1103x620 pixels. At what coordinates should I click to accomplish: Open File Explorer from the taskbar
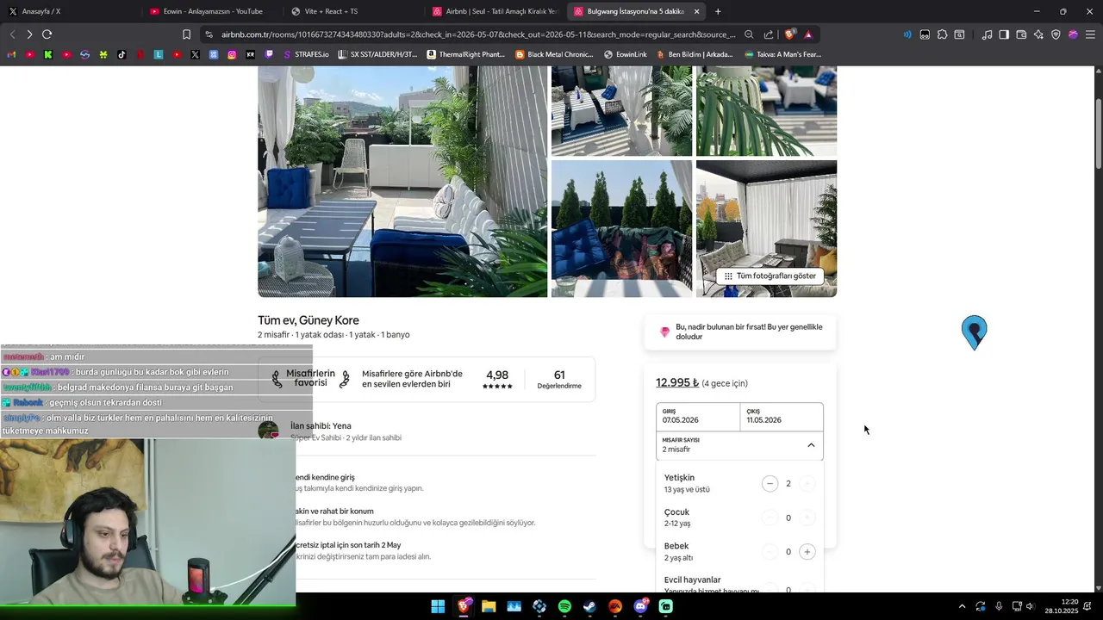pos(489,606)
